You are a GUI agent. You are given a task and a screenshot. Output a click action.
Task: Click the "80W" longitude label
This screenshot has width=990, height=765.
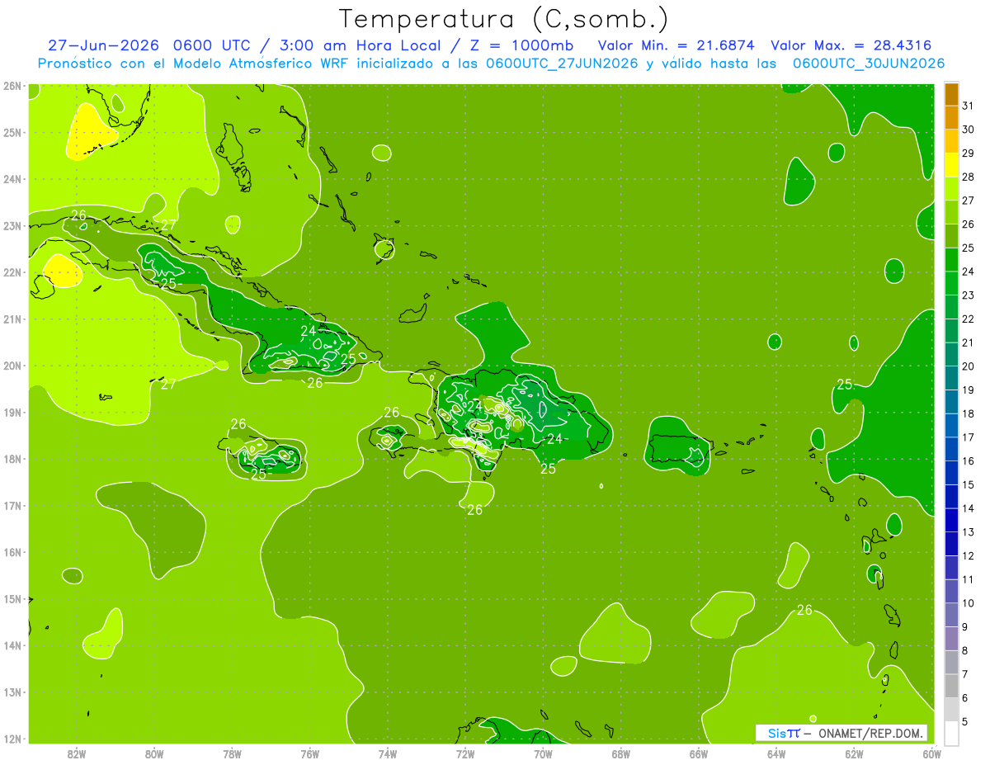[154, 753]
